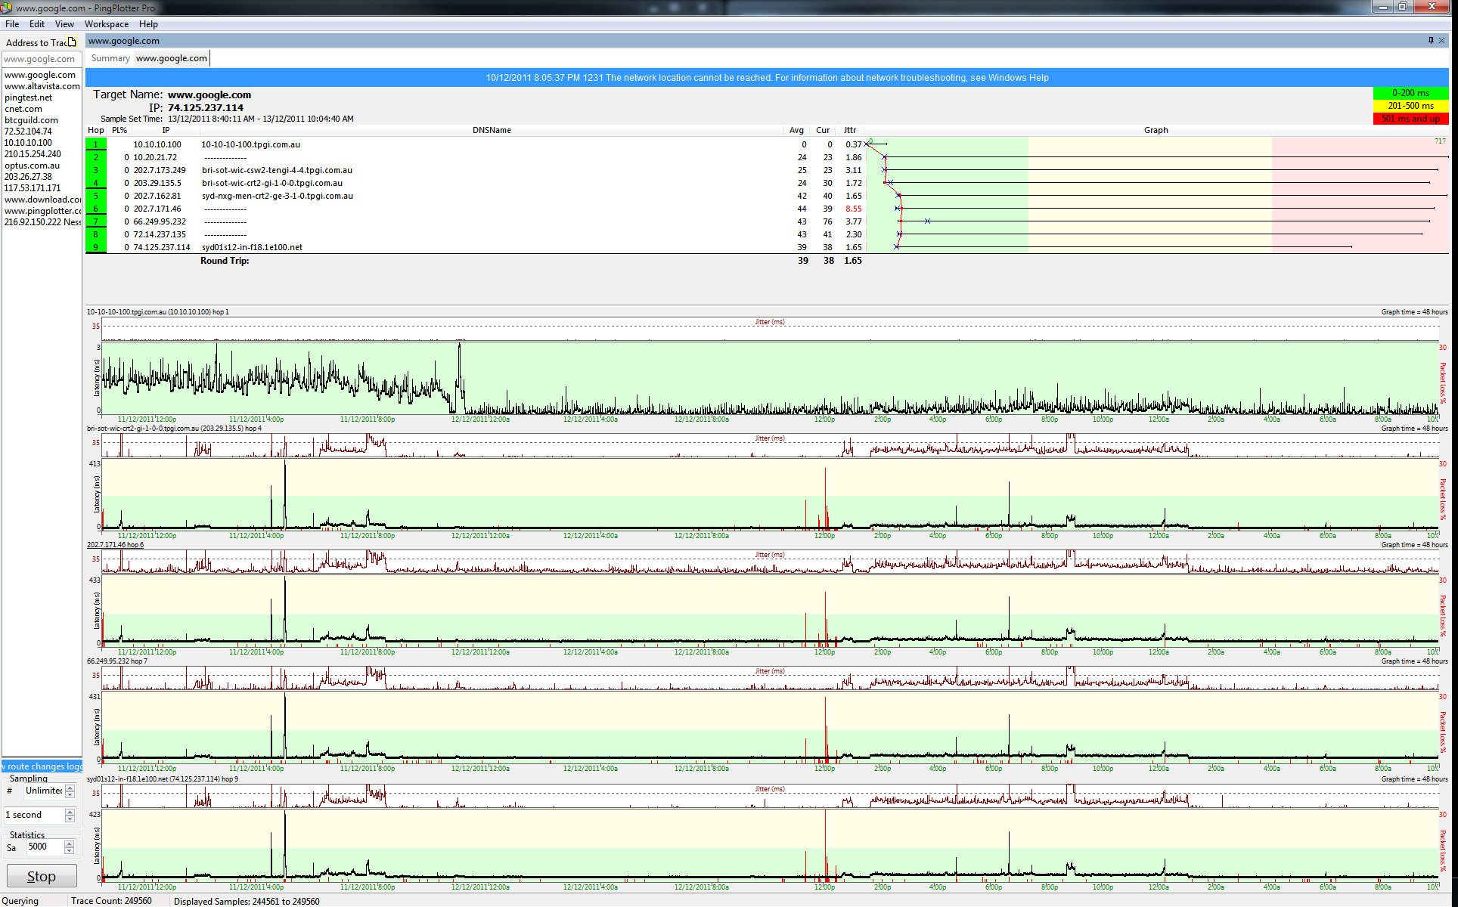This screenshot has height=907, width=1458.
Task: Close the www.google.com panel with its X
Action: pos(1442,41)
